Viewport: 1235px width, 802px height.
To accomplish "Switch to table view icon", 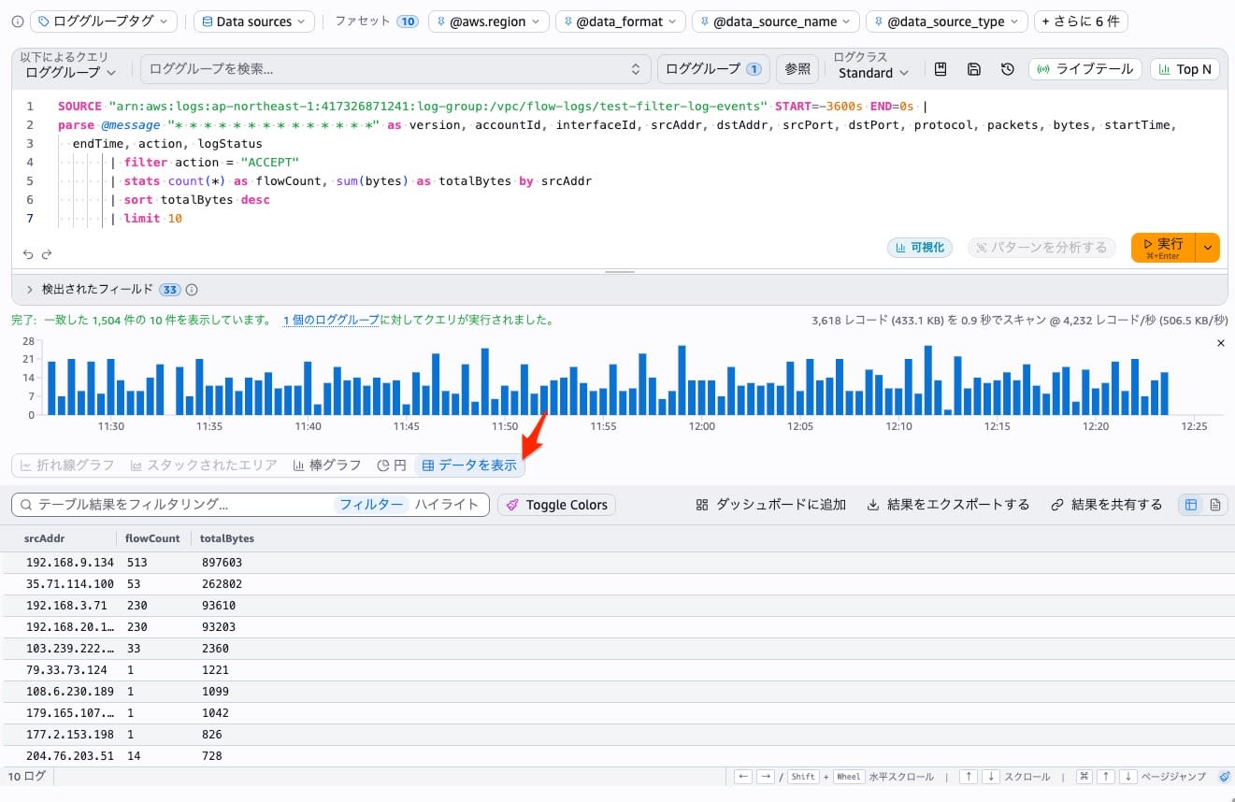I will click(x=1191, y=505).
